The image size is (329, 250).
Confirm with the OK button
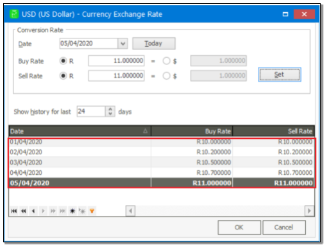tap(239, 228)
